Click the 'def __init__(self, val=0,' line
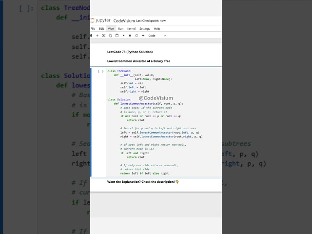This screenshot has width=312, height=234. coord(134,75)
